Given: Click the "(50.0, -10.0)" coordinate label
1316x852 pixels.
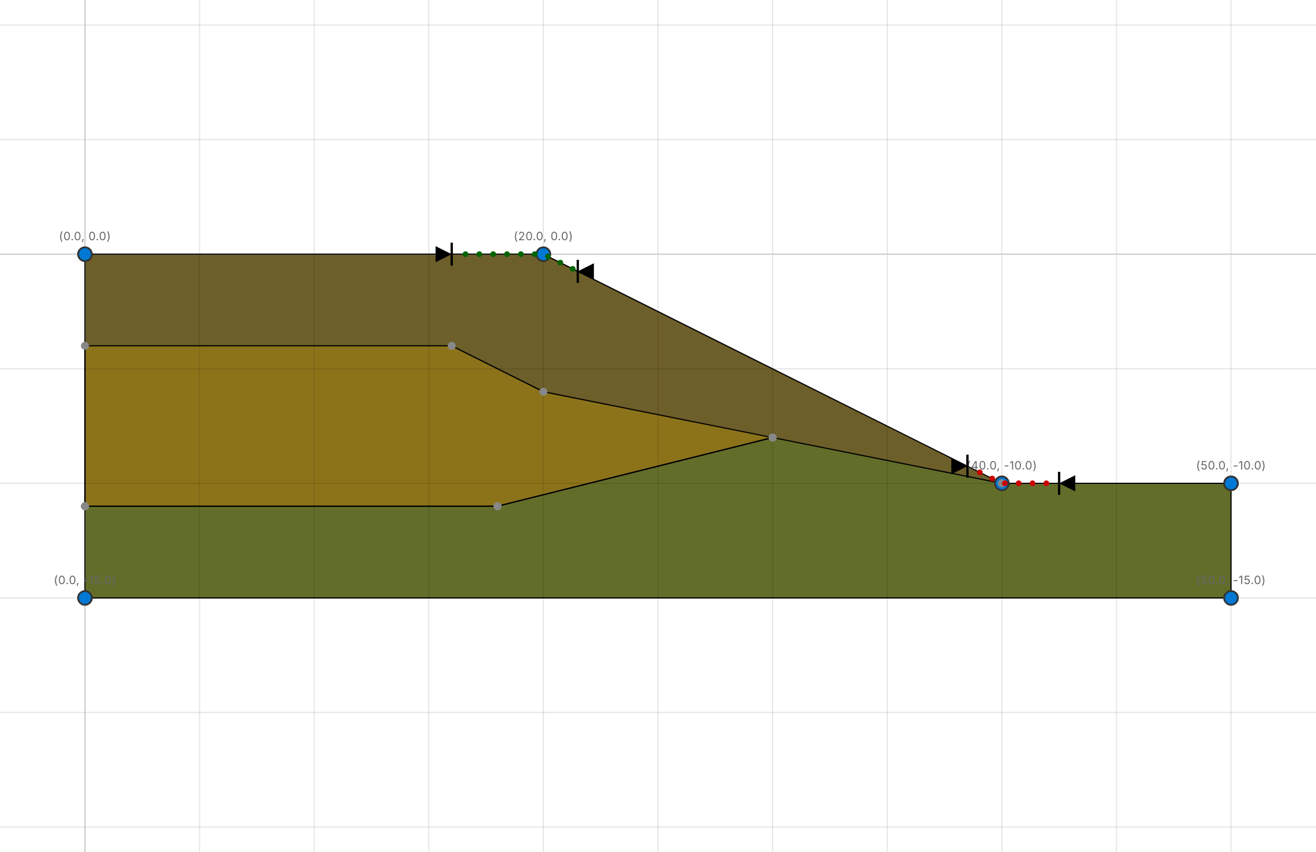Looking at the screenshot, I should [x=1231, y=465].
